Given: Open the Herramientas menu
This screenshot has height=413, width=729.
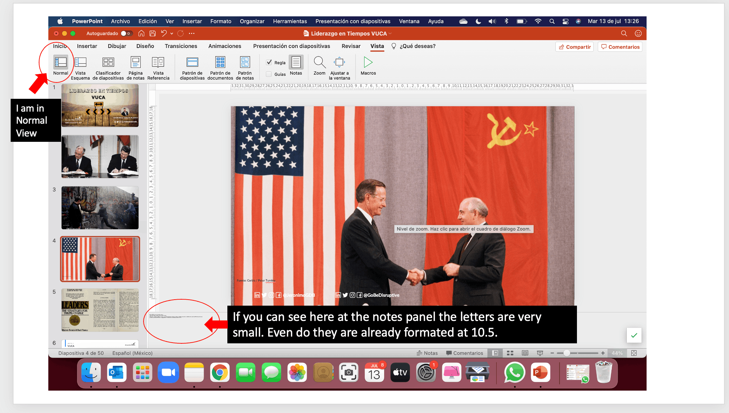Looking at the screenshot, I should [x=290, y=21].
